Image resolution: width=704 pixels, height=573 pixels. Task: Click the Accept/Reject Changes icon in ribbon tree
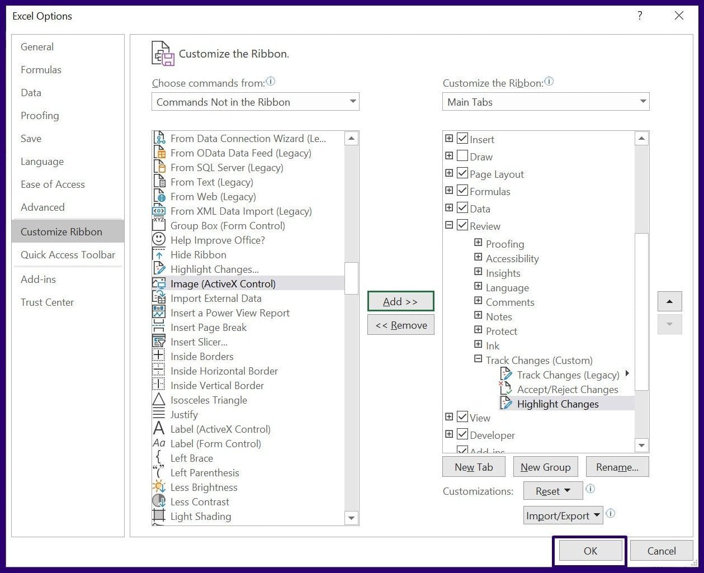coord(505,389)
